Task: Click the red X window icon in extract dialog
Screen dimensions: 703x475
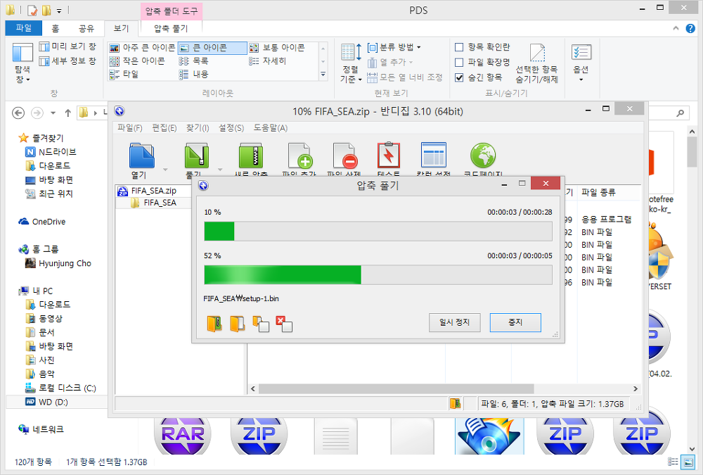Action: click(x=284, y=324)
